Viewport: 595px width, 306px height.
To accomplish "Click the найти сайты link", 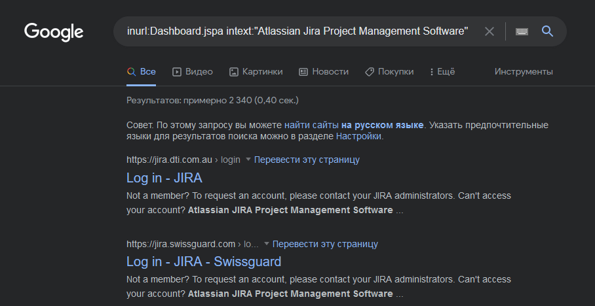I will [311, 125].
